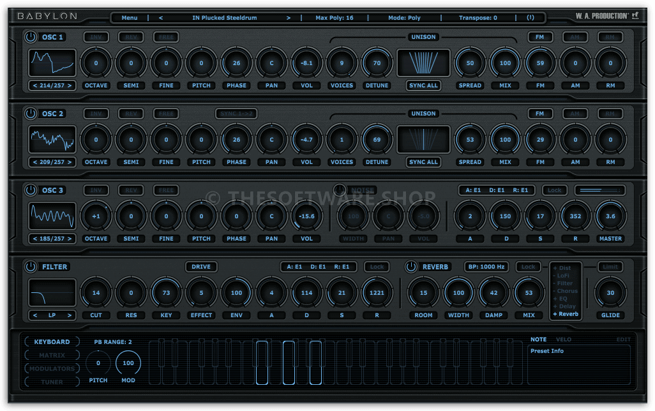The width and height of the screenshot is (655, 411).
Task: Click the filter CUT knob
Action: coord(96,293)
